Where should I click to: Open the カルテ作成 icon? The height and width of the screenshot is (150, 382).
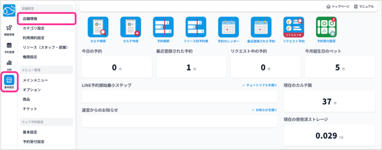[131, 27]
